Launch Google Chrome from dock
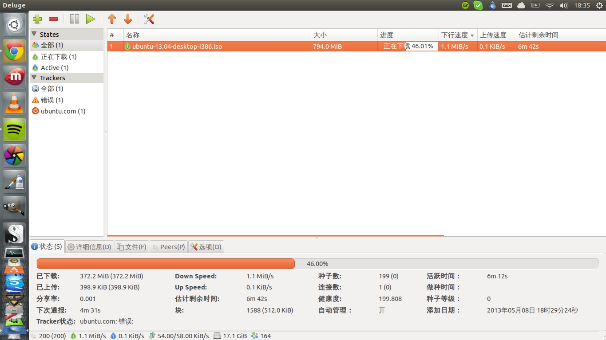The image size is (606, 340). (15, 51)
